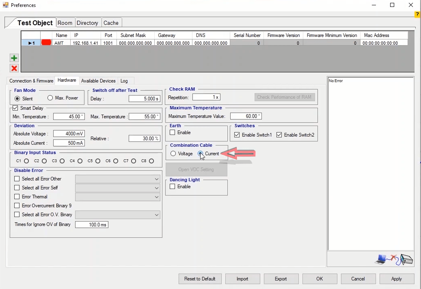The height and width of the screenshot is (289, 421).
Task: Open the Error Thermal dropdown
Action: 157,197
